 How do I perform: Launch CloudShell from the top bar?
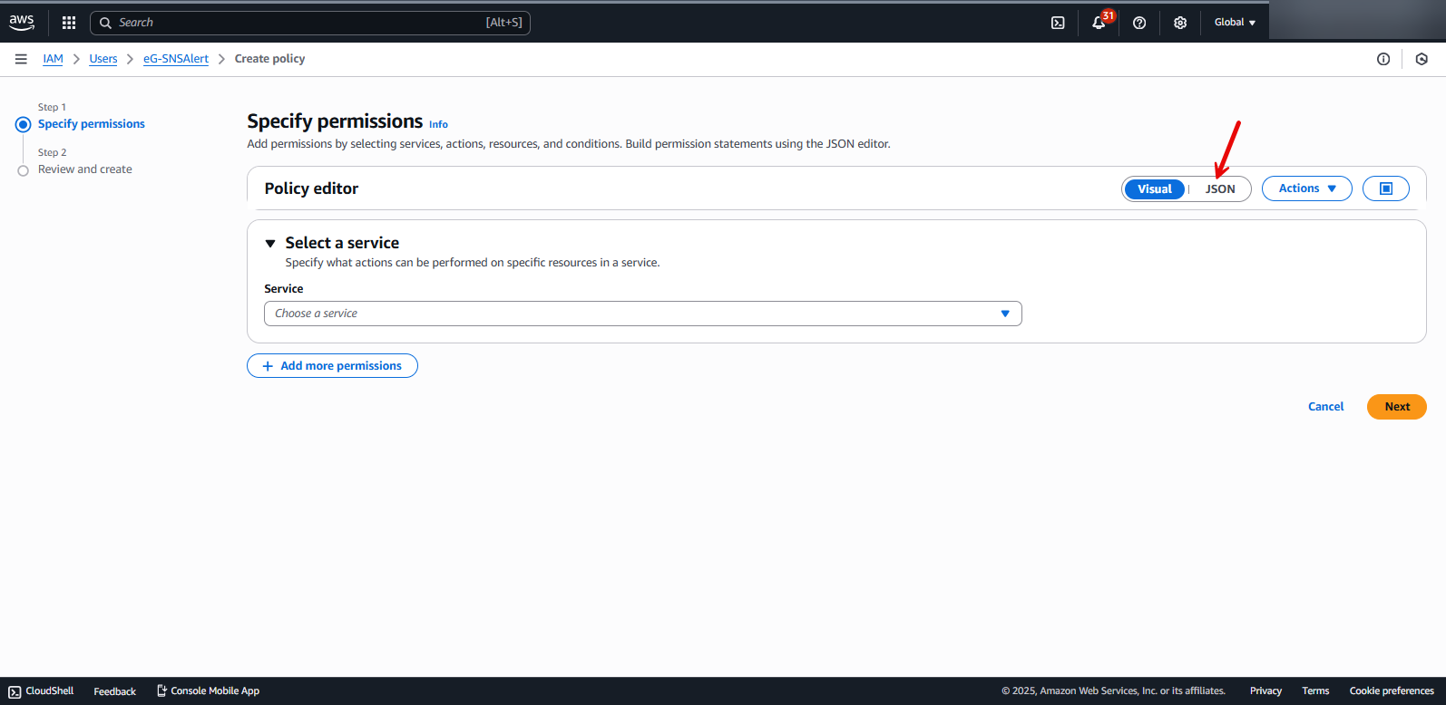coord(1058,23)
